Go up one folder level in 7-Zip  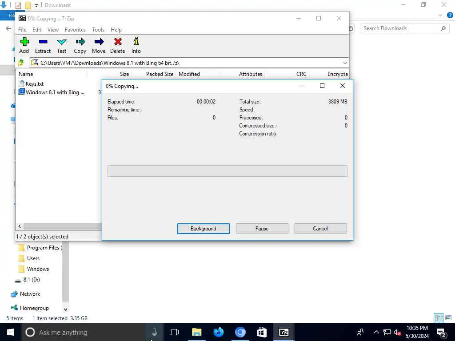tap(21, 63)
